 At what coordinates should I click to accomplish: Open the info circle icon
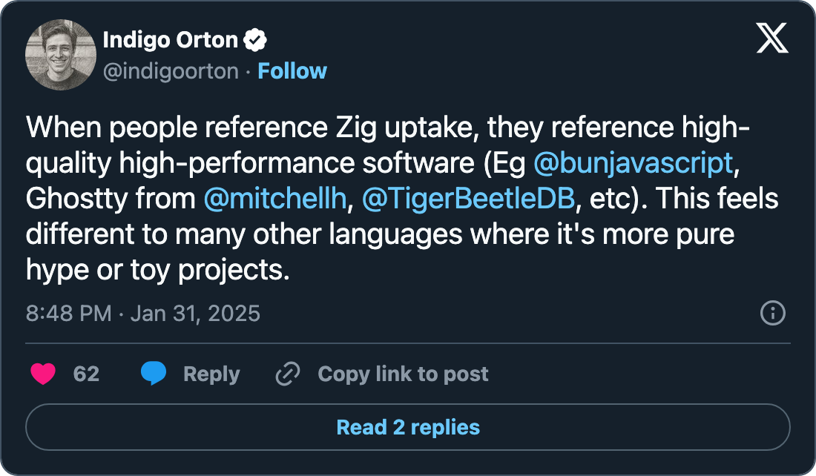pos(773,313)
